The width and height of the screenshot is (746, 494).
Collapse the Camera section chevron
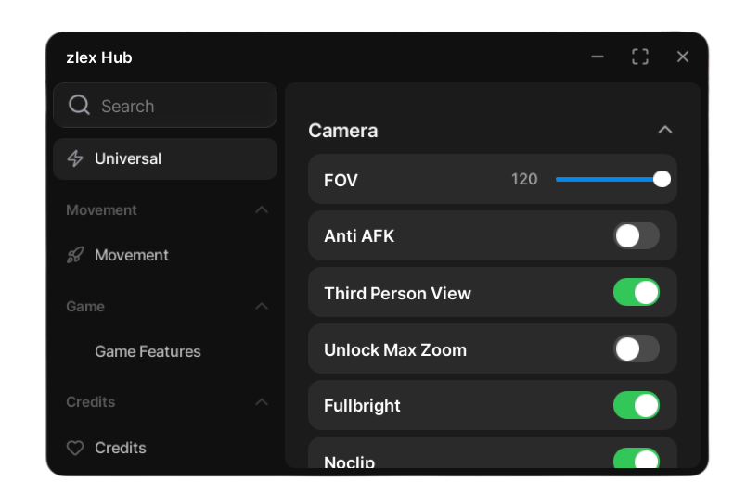tap(664, 130)
